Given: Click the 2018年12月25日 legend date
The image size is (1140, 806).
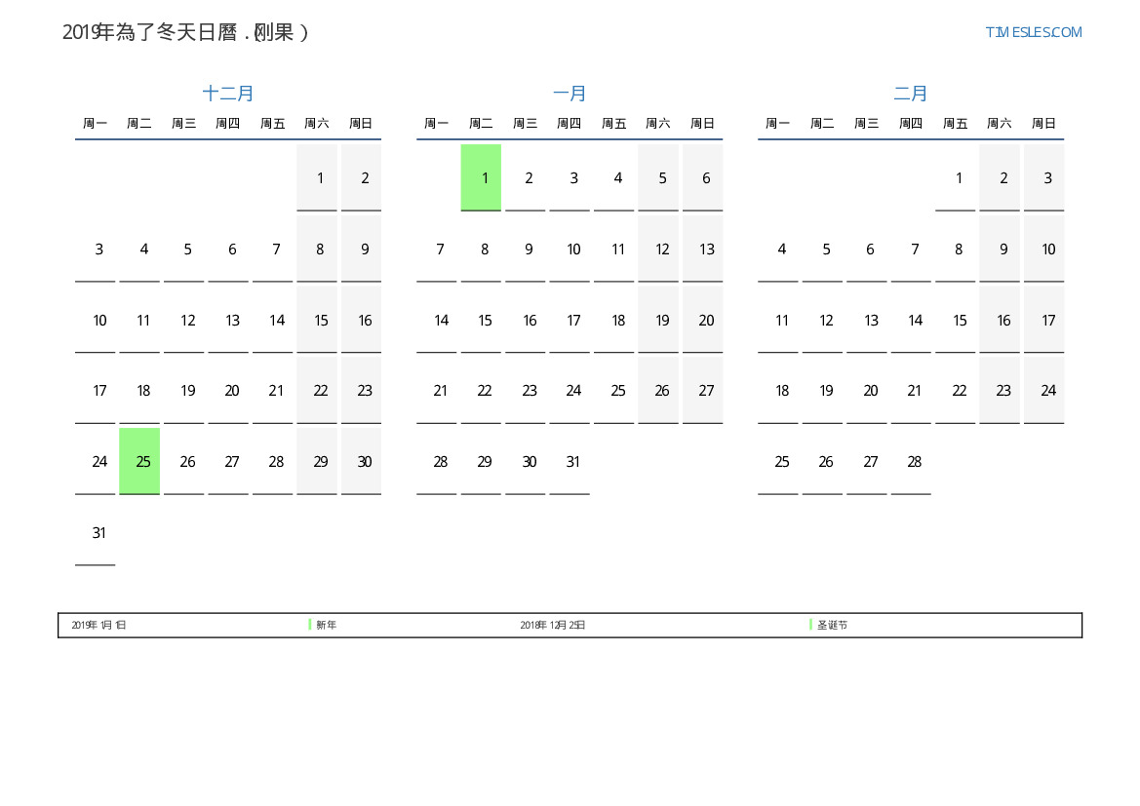Looking at the screenshot, I should (x=553, y=625).
